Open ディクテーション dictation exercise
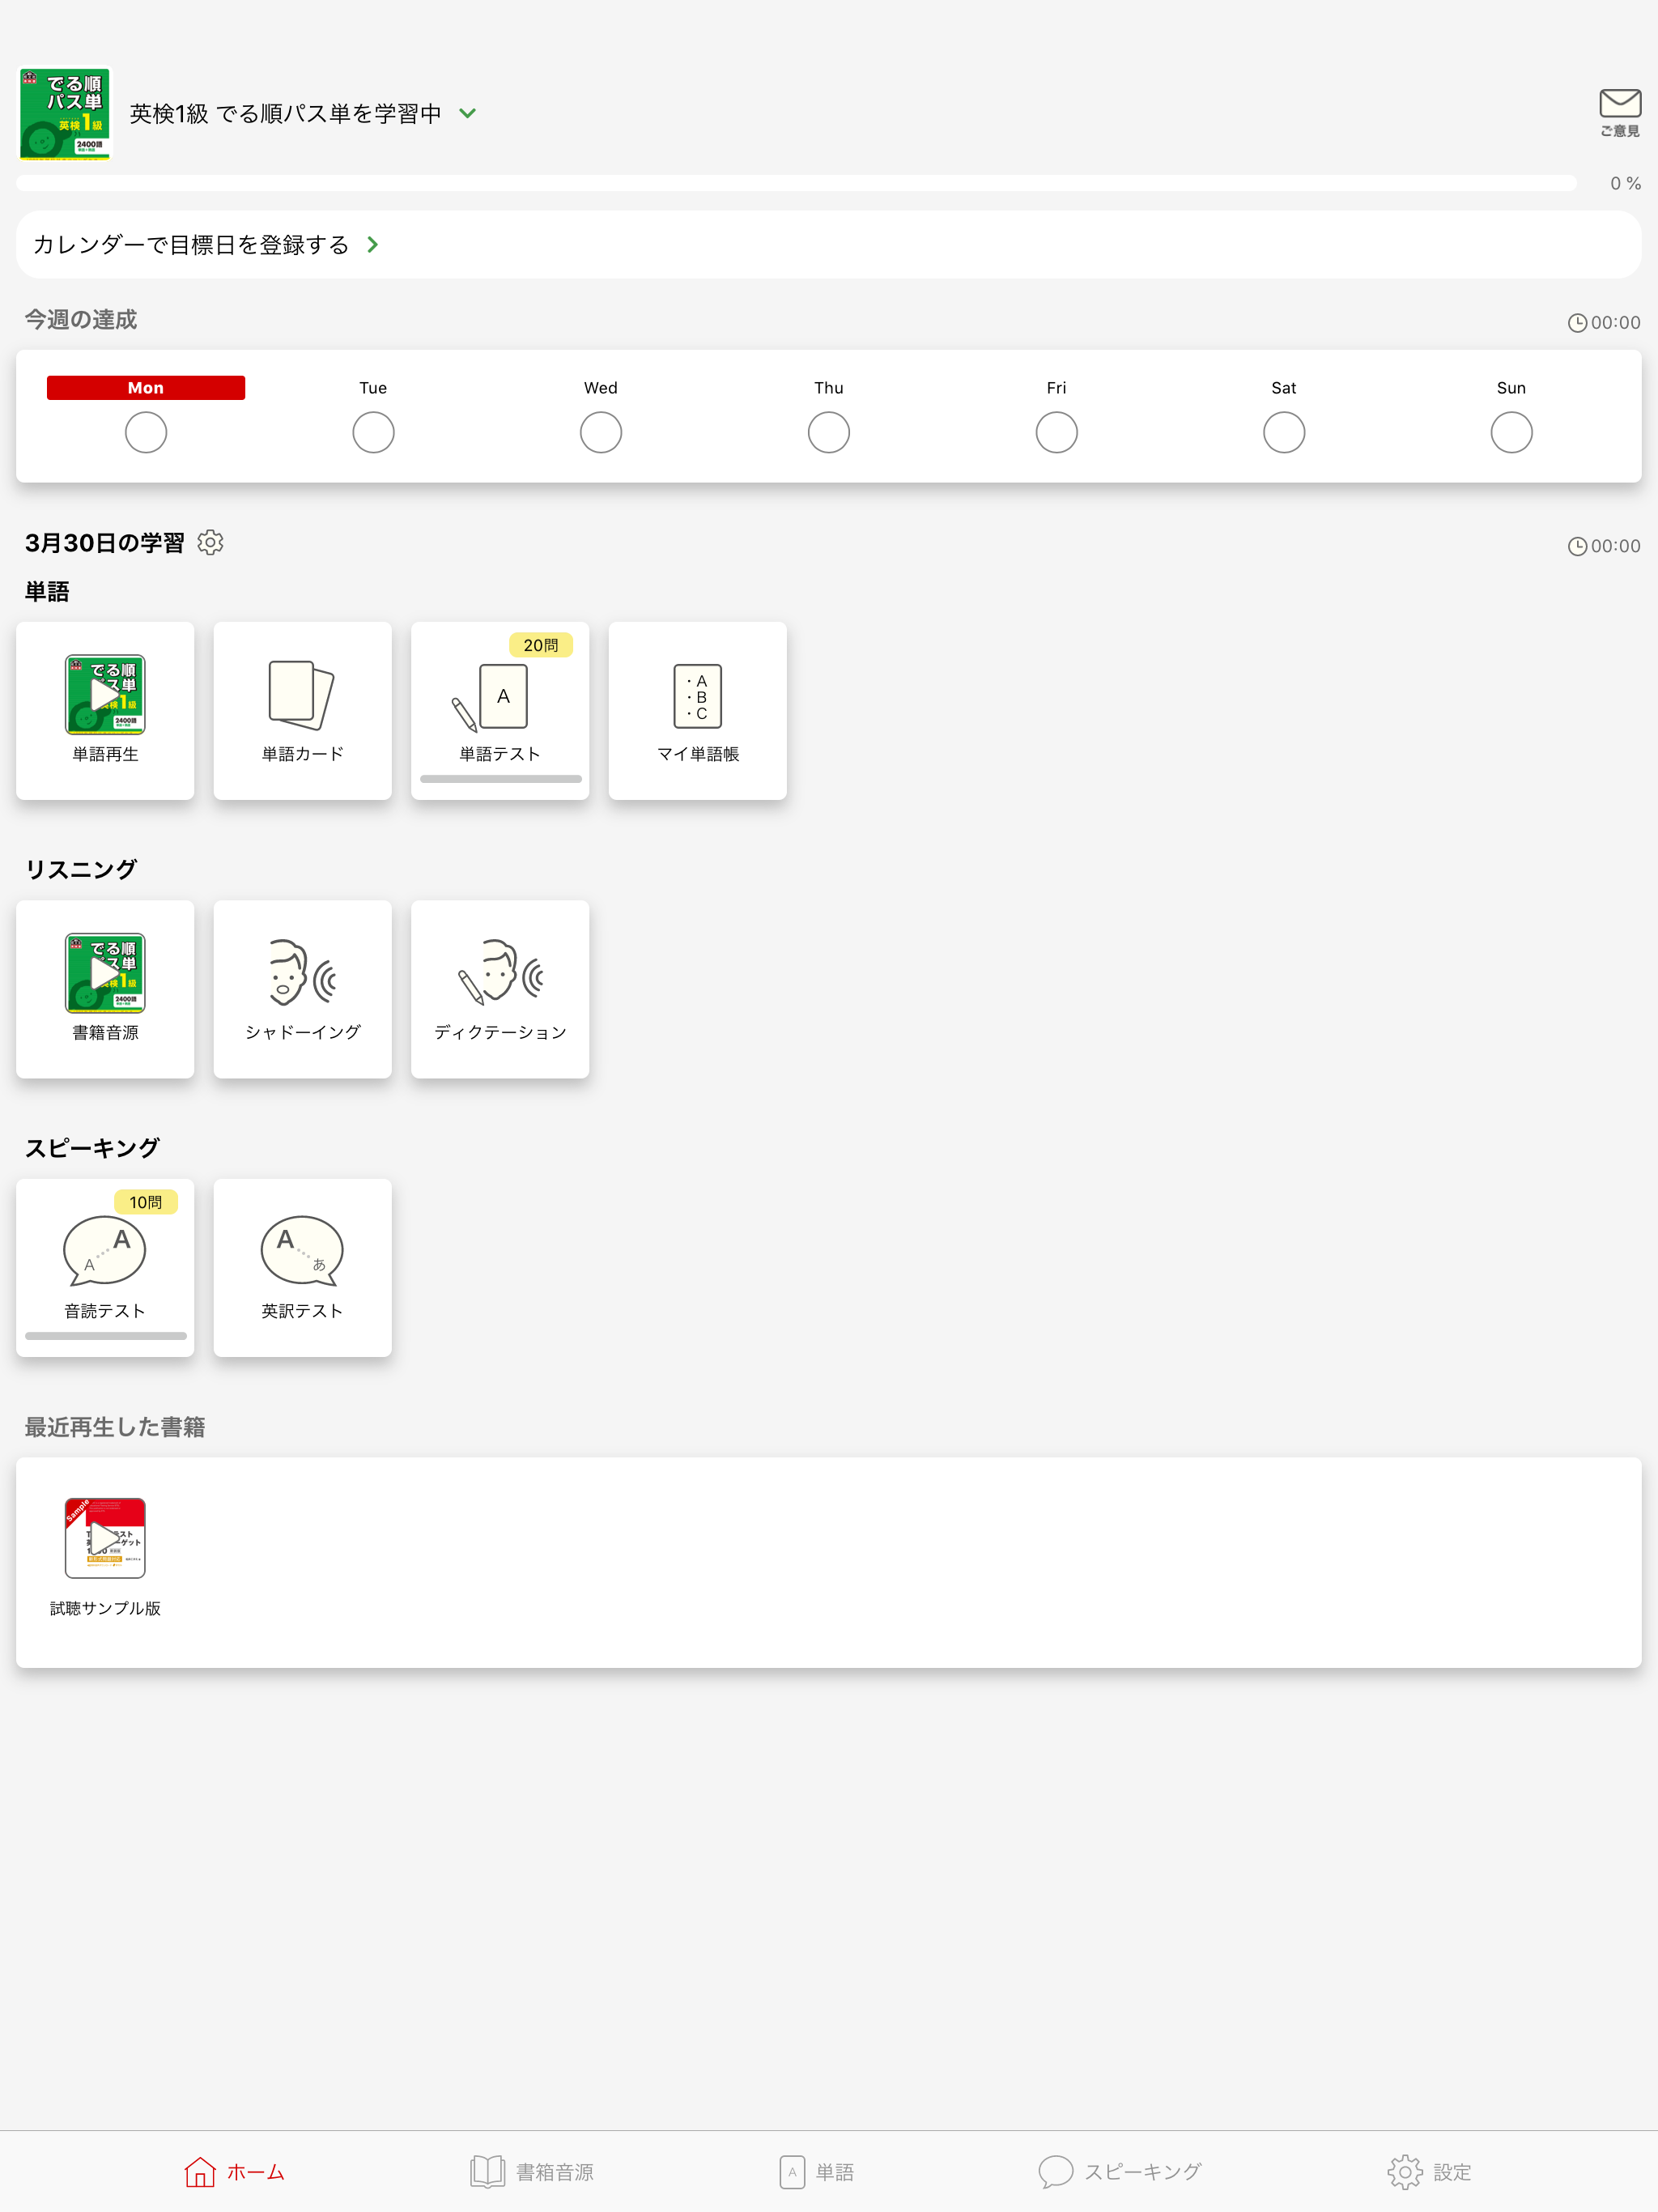Screen dimensions: 1658x2212 point(500,988)
